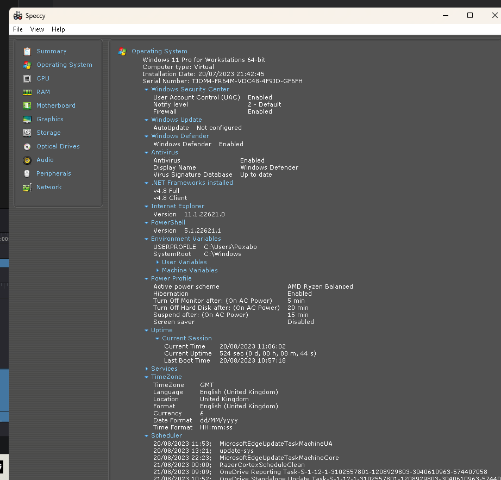This screenshot has height=480, width=501.
Task: Open the Peripherals section
Action: pos(54,173)
